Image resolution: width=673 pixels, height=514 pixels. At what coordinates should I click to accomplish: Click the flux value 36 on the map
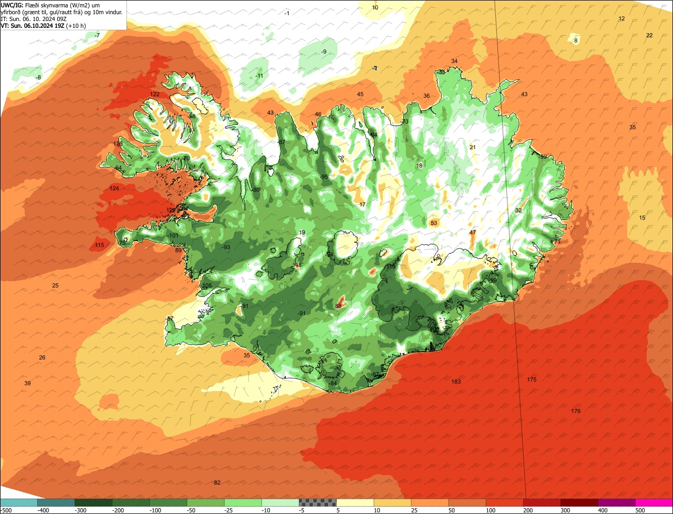coord(426,96)
